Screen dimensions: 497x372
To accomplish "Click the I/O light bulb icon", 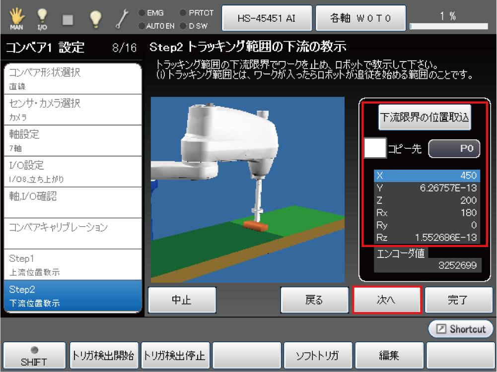I will tap(42, 18).
